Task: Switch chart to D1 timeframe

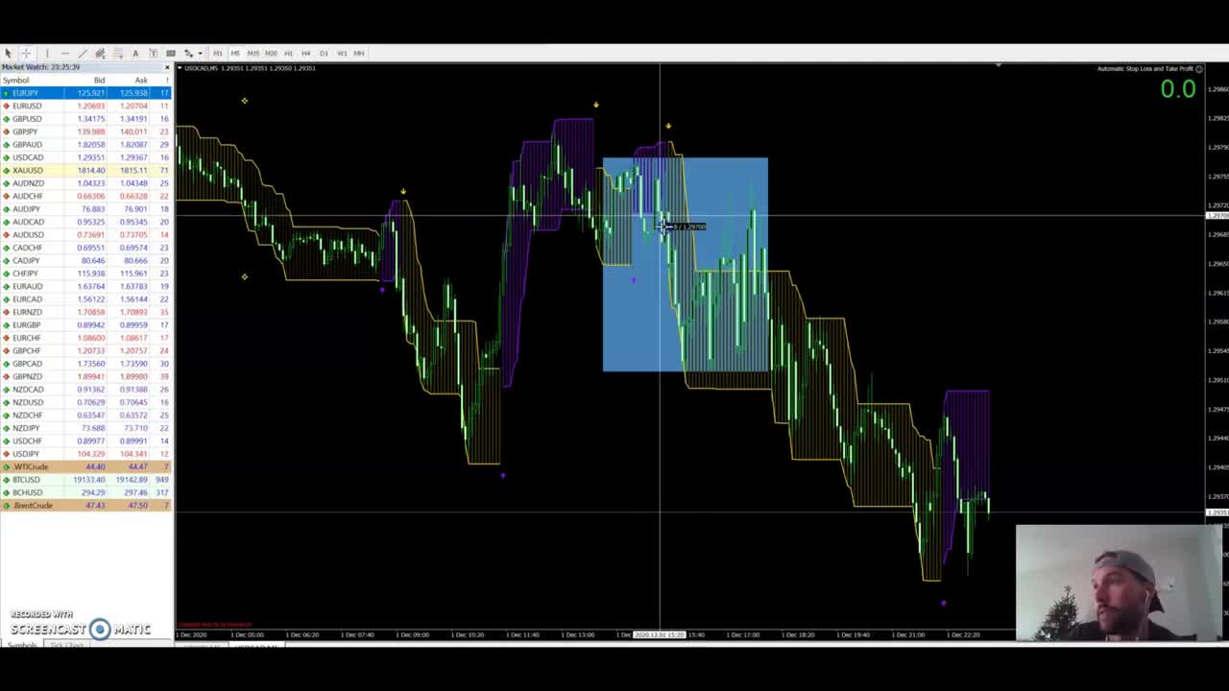Action: (x=324, y=53)
